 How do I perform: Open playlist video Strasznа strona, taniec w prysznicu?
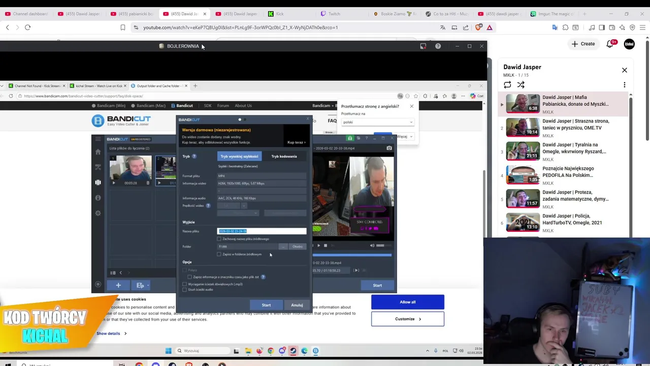563,128
